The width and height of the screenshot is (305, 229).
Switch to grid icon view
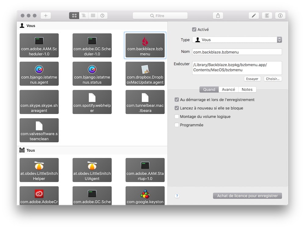coord(74,16)
